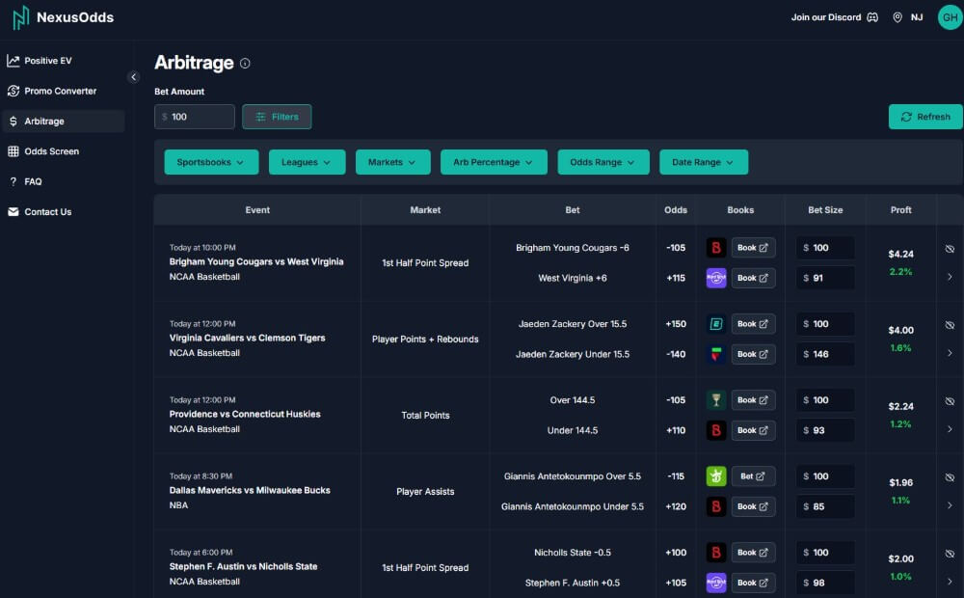Image resolution: width=964 pixels, height=598 pixels.
Task: Click the Bet Amount input field
Action: pos(193,116)
